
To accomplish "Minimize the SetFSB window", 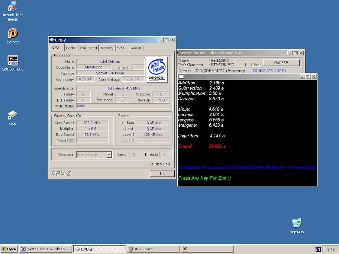I will coord(290,53).
